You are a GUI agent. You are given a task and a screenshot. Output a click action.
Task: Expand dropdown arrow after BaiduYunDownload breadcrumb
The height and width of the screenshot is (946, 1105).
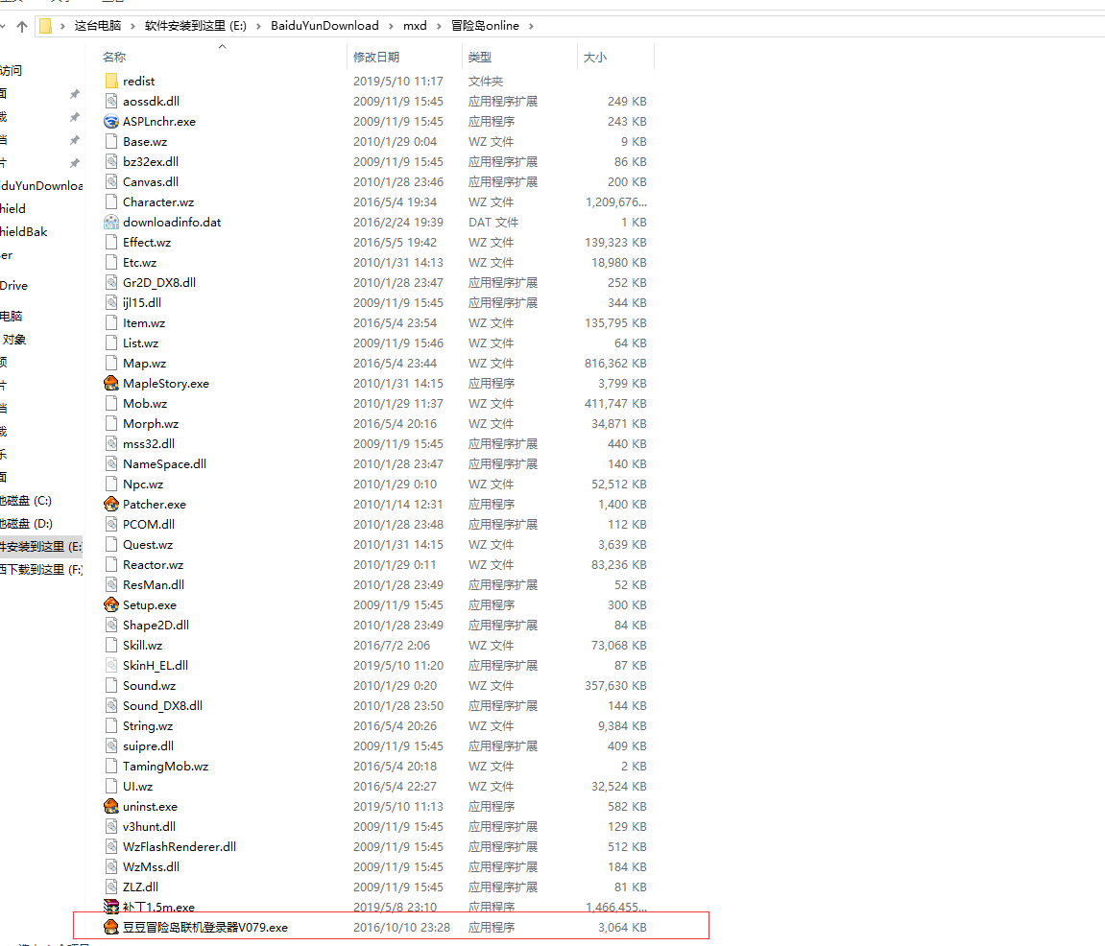391,26
